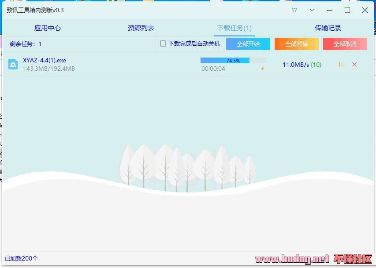Open the skin theme shirt icon

[294, 10]
